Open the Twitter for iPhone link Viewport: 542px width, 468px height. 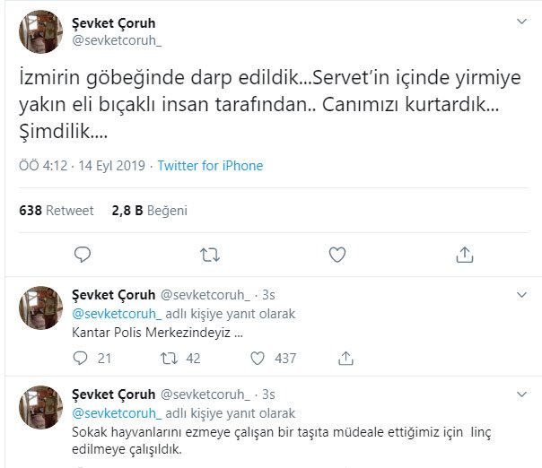click(210, 166)
